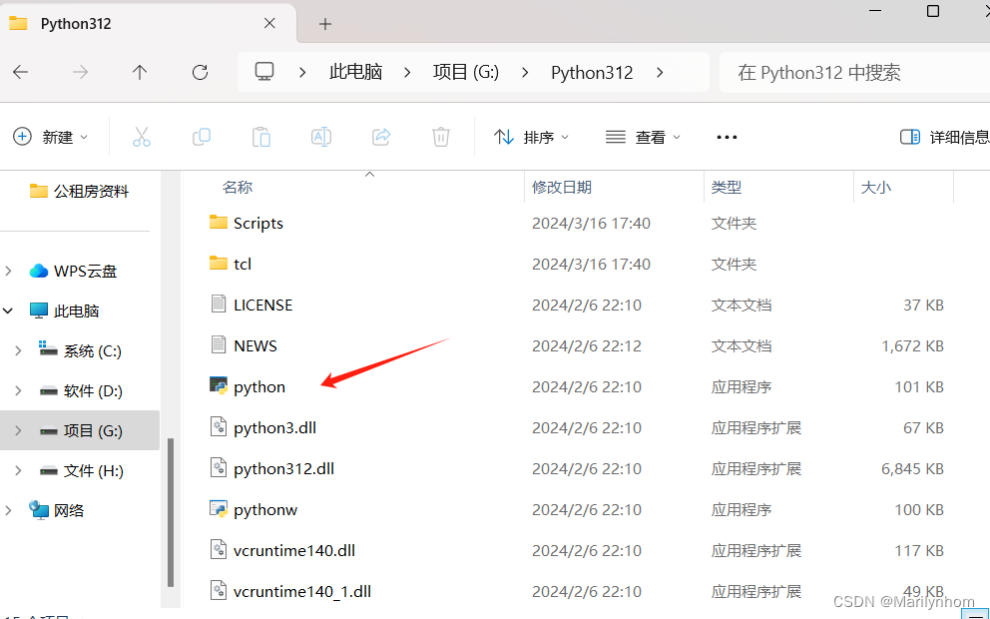Click the computer monitor icon in address bar
990x619 pixels.
[264, 71]
